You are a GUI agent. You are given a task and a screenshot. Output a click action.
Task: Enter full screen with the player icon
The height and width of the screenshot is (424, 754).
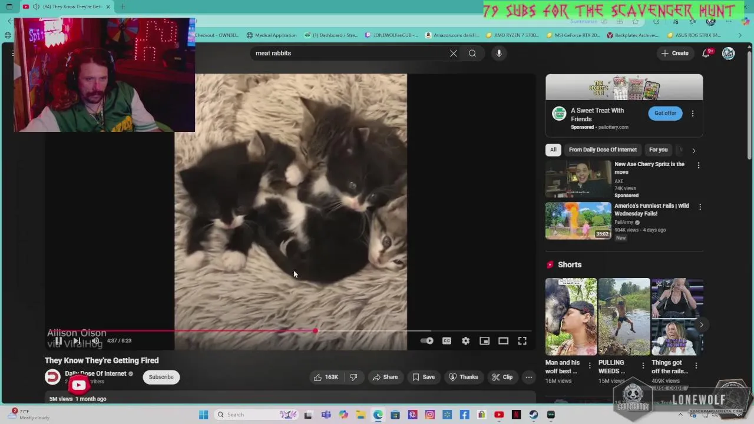[x=522, y=341]
